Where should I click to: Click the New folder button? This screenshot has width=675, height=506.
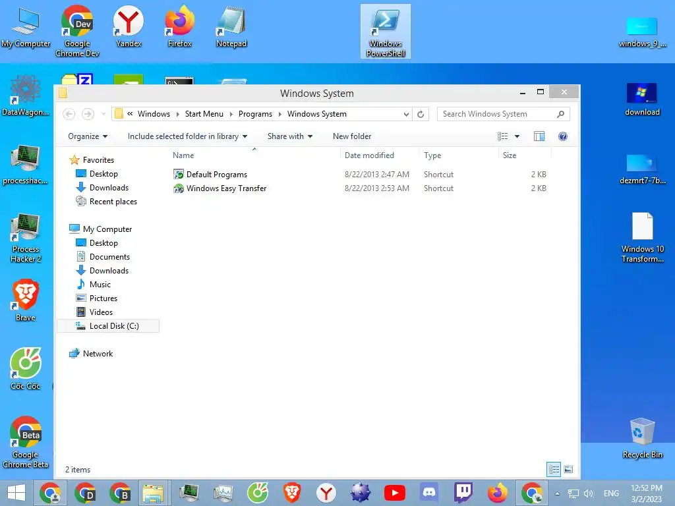(x=352, y=136)
